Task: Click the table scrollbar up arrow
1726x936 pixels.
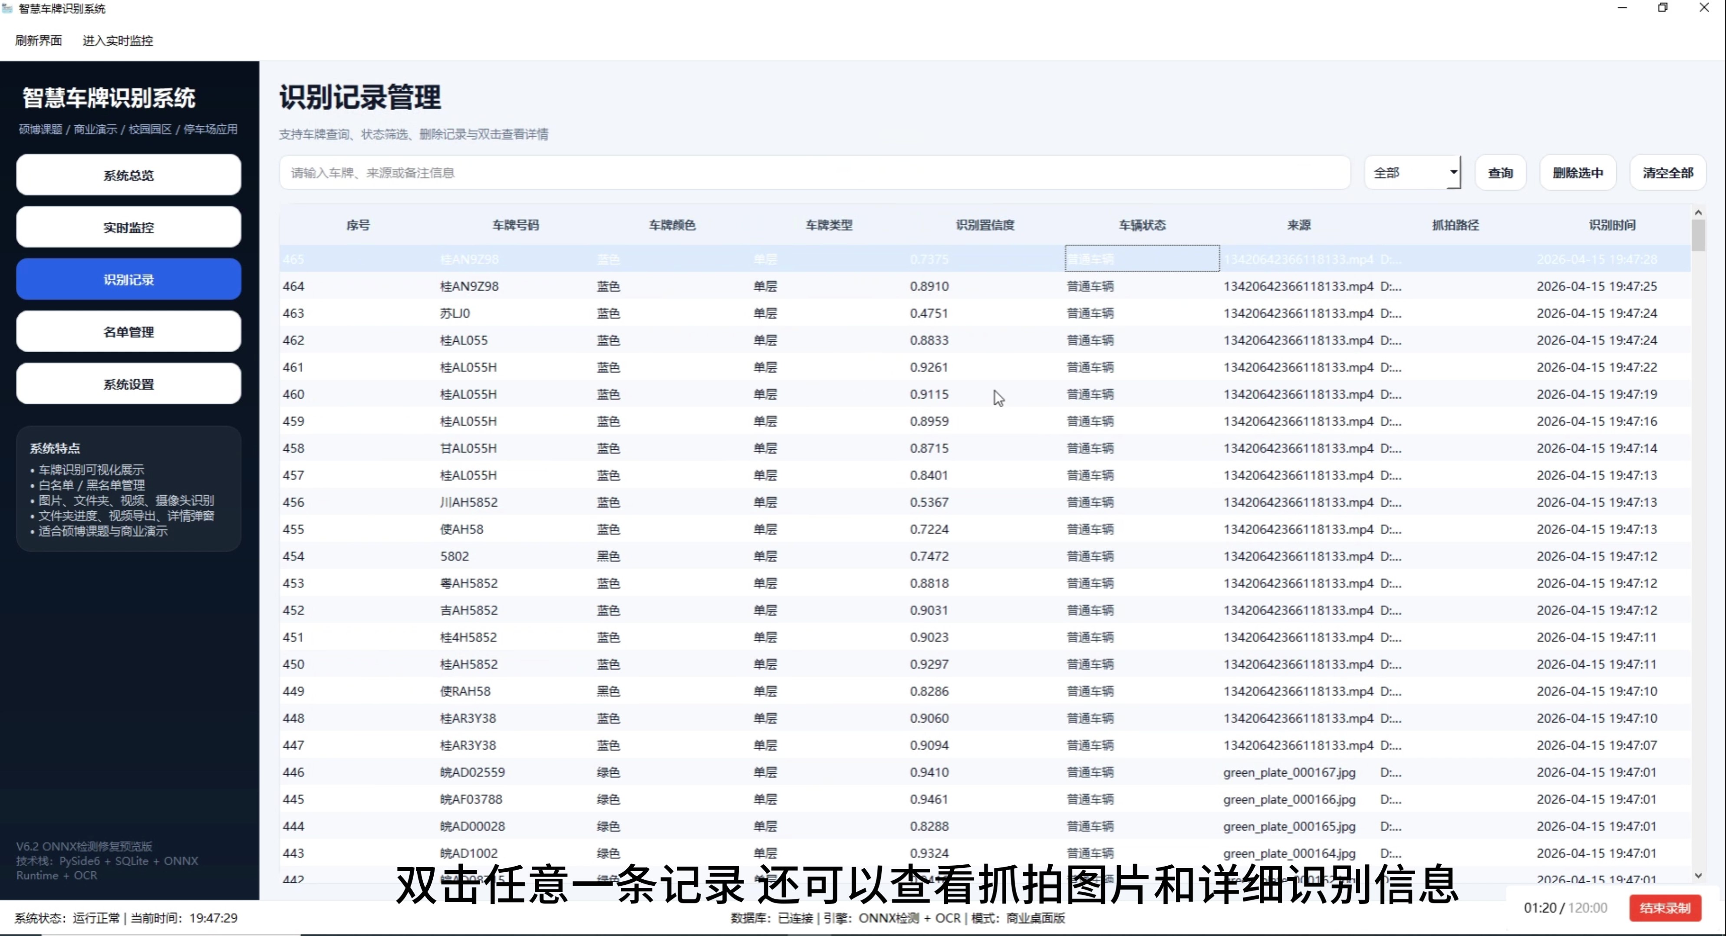Action: [1698, 212]
